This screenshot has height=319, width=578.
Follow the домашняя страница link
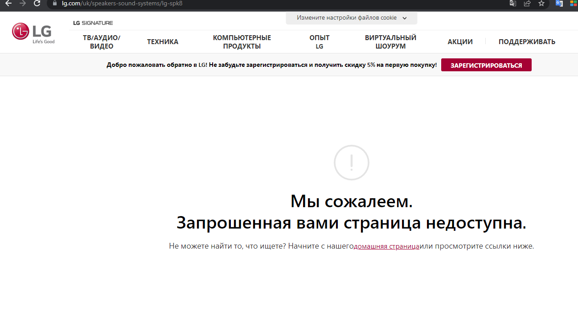point(386,246)
